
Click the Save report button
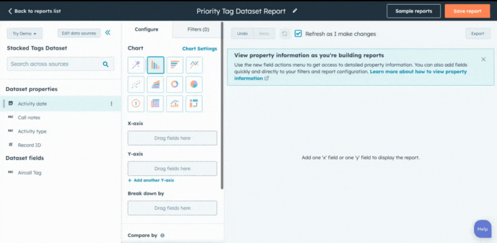click(467, 11)
